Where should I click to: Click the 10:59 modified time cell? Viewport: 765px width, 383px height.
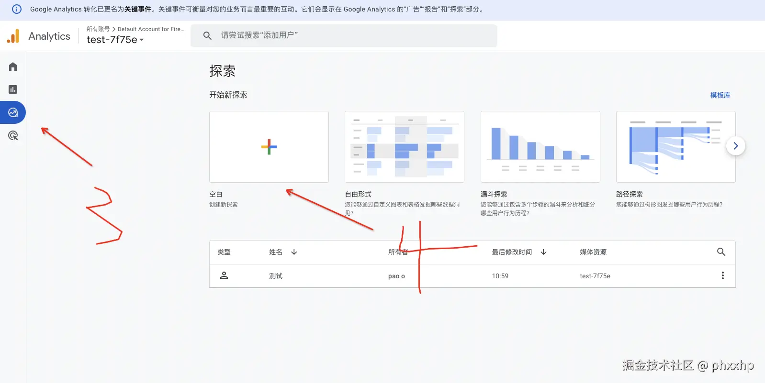(x=500, y=276)
